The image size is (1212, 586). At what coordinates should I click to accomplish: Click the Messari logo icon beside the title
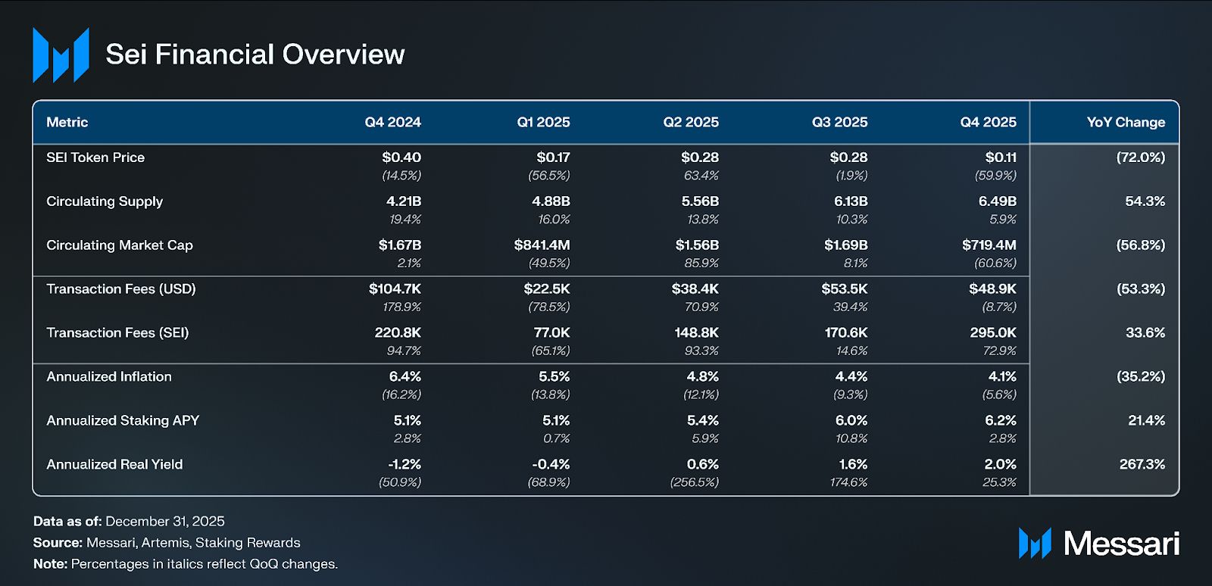61,55
